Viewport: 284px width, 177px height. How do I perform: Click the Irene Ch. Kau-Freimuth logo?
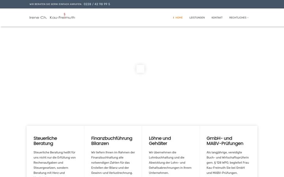[52, 17]
